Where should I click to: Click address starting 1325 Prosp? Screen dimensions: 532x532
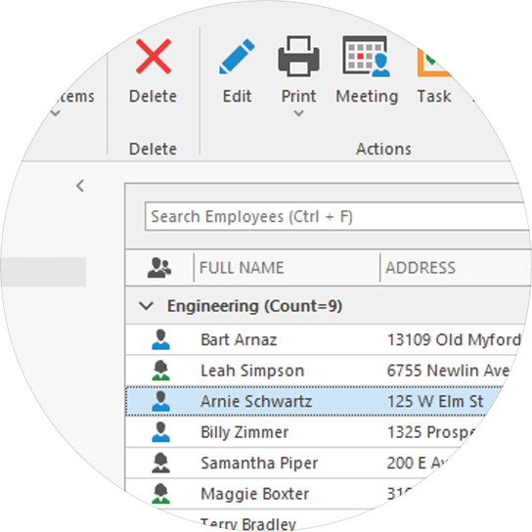tap(431, 432)
